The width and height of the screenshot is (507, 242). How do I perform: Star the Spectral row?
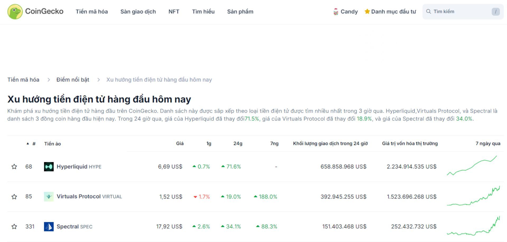pyautogui.click(x=14, y=226)
